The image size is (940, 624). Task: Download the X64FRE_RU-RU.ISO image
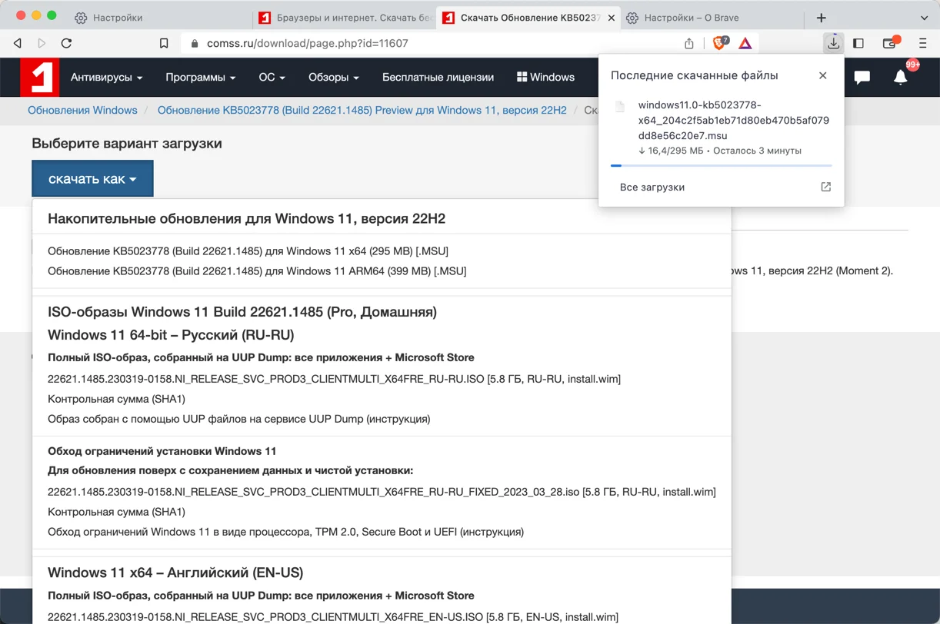click(334, 379)
